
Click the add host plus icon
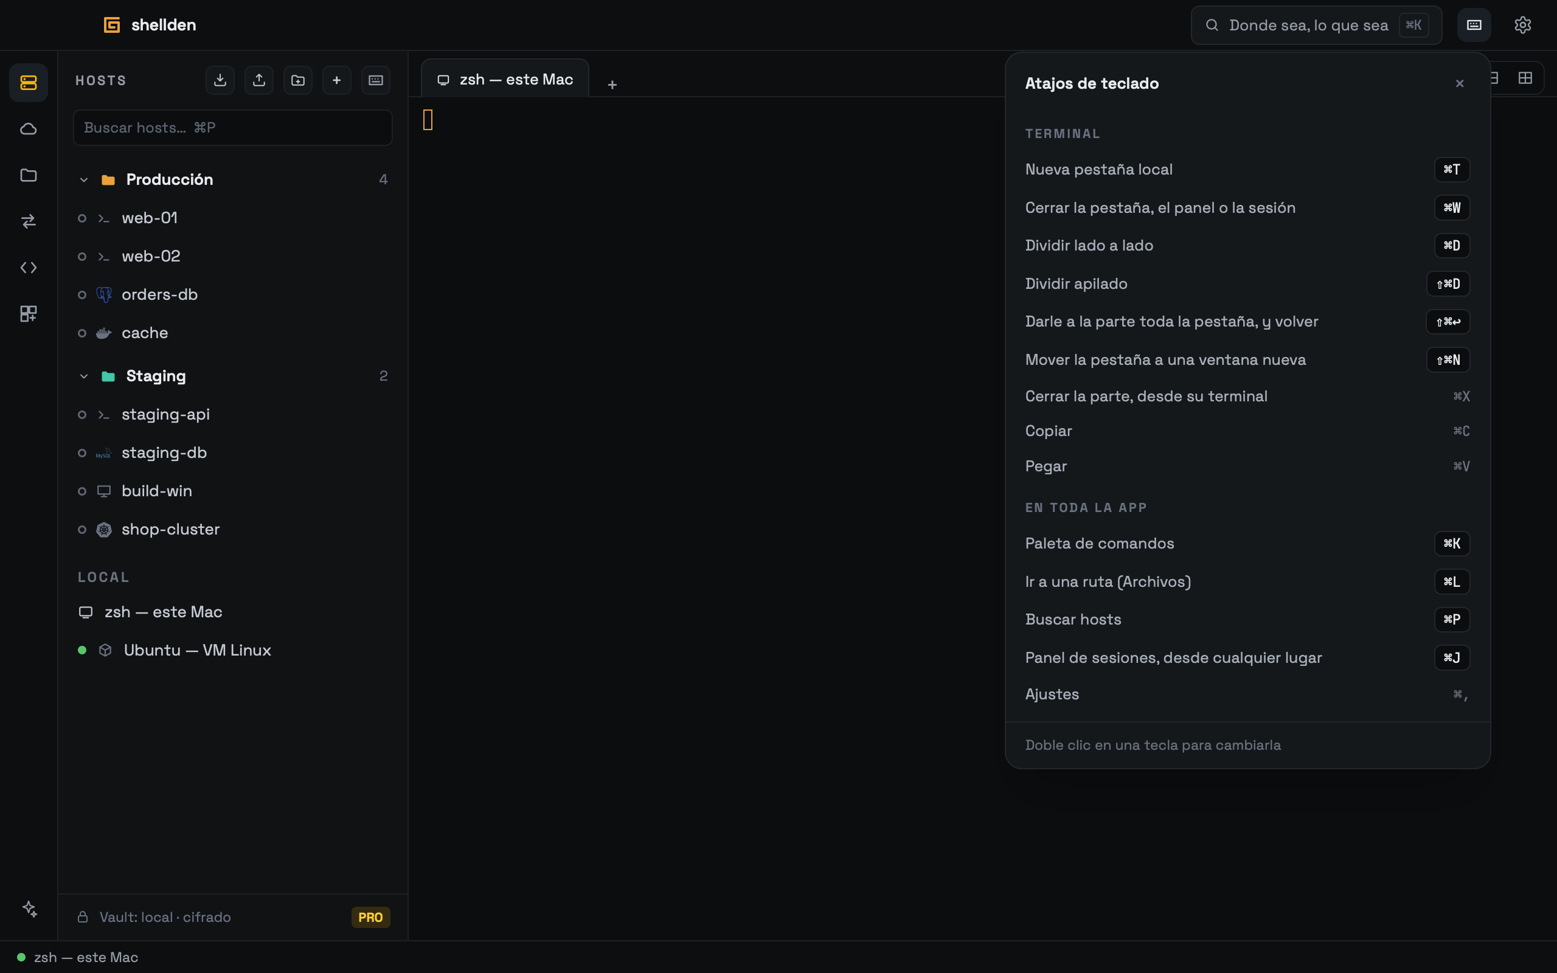336,80
